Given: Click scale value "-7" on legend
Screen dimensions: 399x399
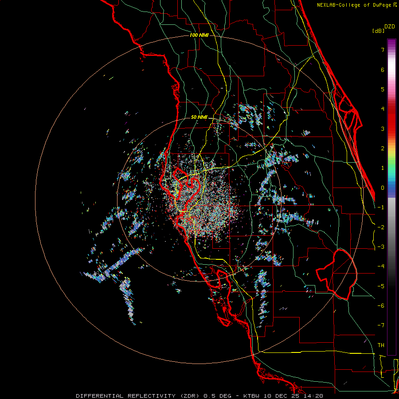Looking at the screenshot, I should pos(381,325).
